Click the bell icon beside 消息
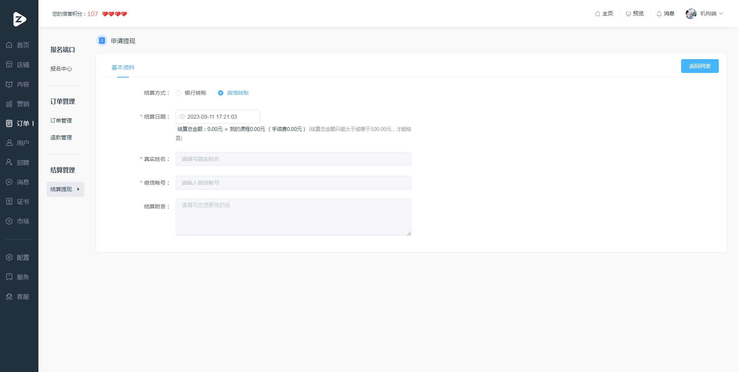Screen dimensions: 738x372 pos(659,14)
